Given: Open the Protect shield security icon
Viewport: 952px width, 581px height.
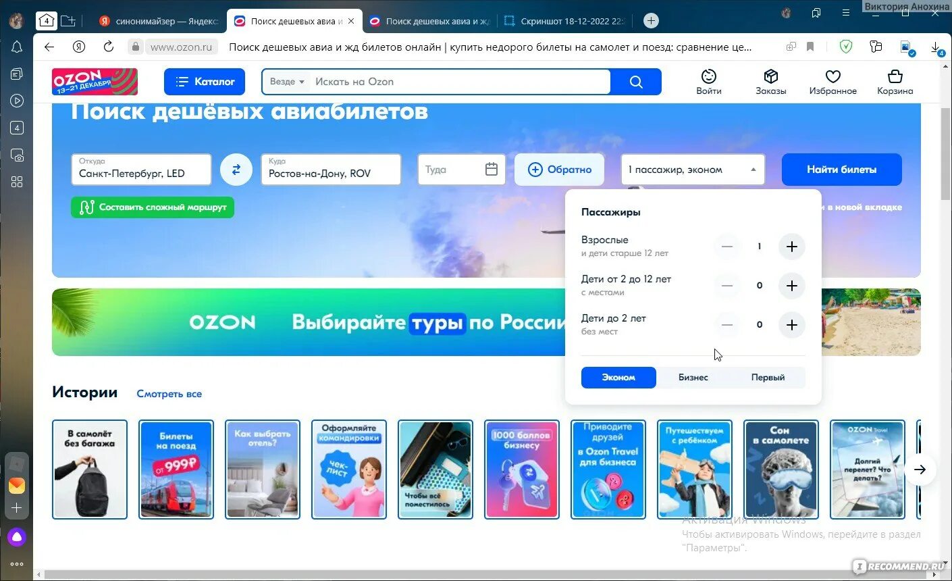Looking at the screenshot, I should 845,47.
